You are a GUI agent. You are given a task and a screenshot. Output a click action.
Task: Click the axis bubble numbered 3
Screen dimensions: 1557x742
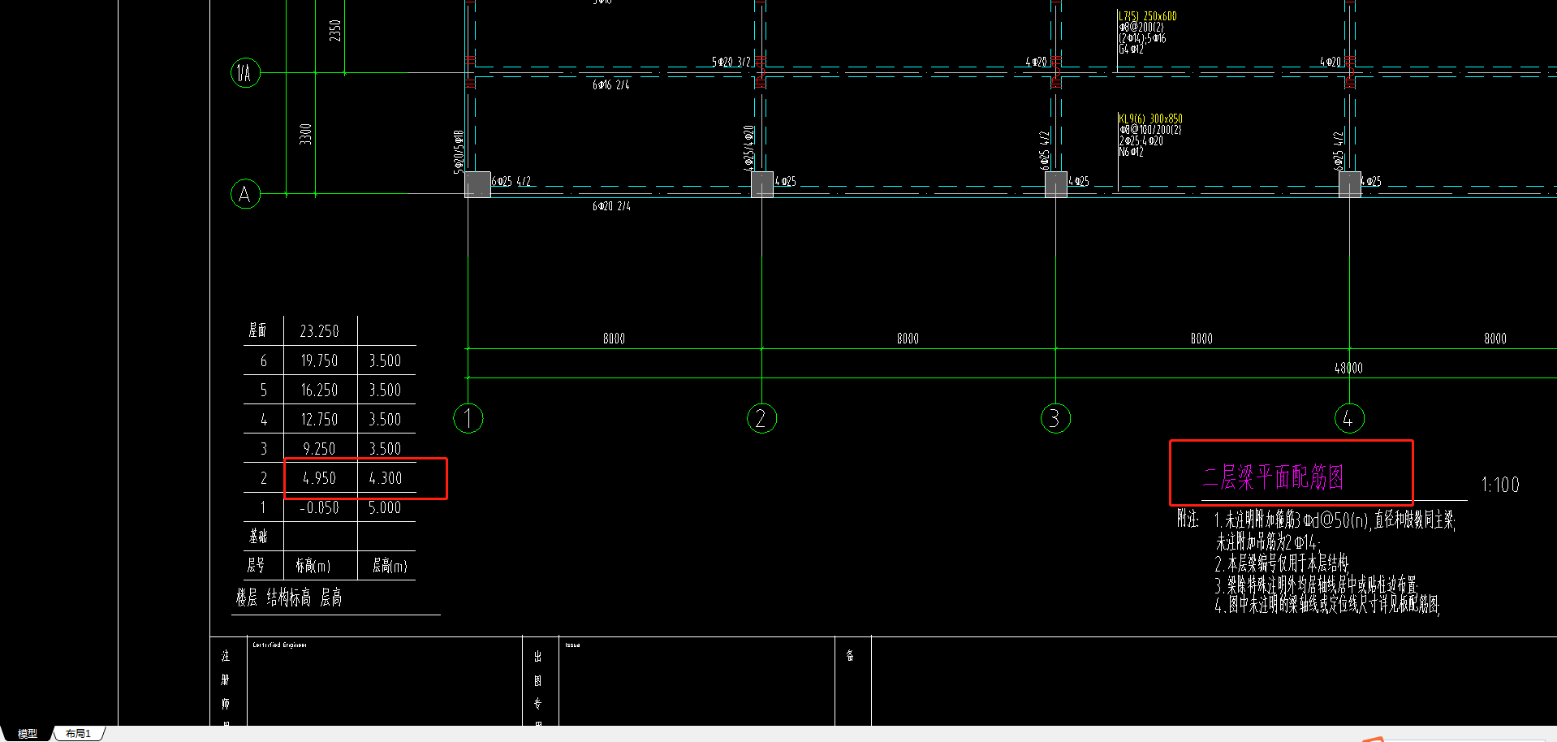(x=1055, y=418)
